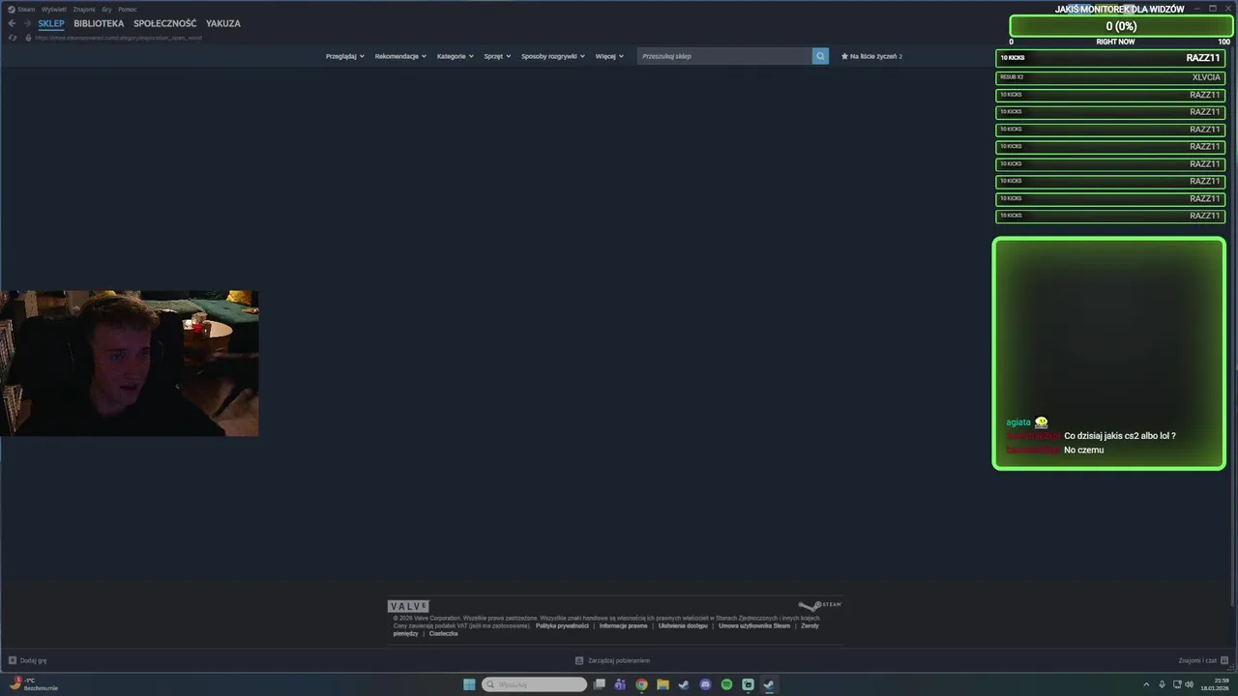
Task: Click the XLVCIA resub entry
Action: (1110, 77)
